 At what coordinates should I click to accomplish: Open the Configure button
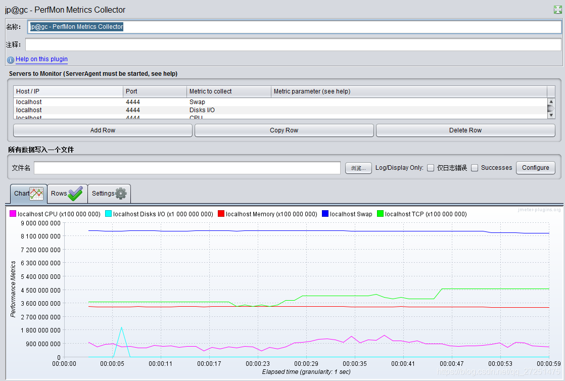(536, 168)
